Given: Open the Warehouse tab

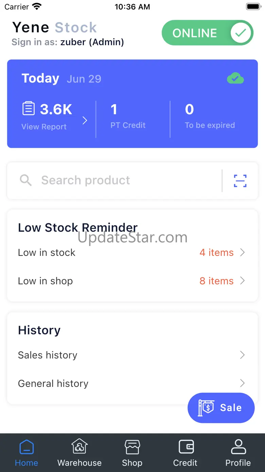Looking at the screenshot, I should click(79, 452).
